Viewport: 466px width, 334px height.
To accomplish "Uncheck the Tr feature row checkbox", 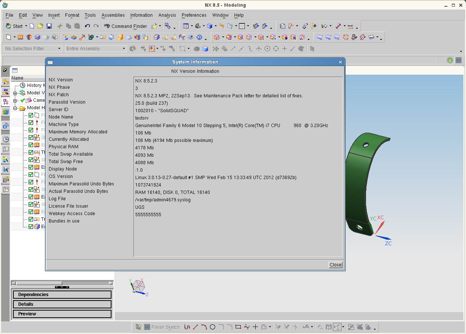I will pyautogui.click(x=31, y=219).
